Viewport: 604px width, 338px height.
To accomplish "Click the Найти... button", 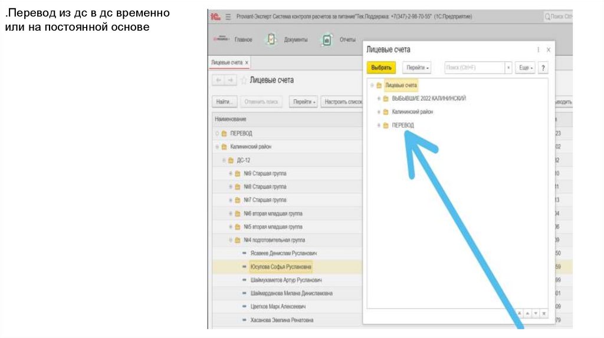I will (x=225, y=102).
